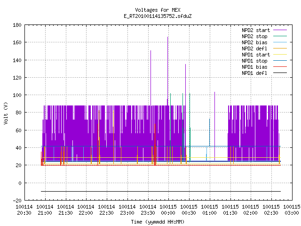
Task: Click the 'NPD2 start' legend label
Action: [x=256, y=30]
